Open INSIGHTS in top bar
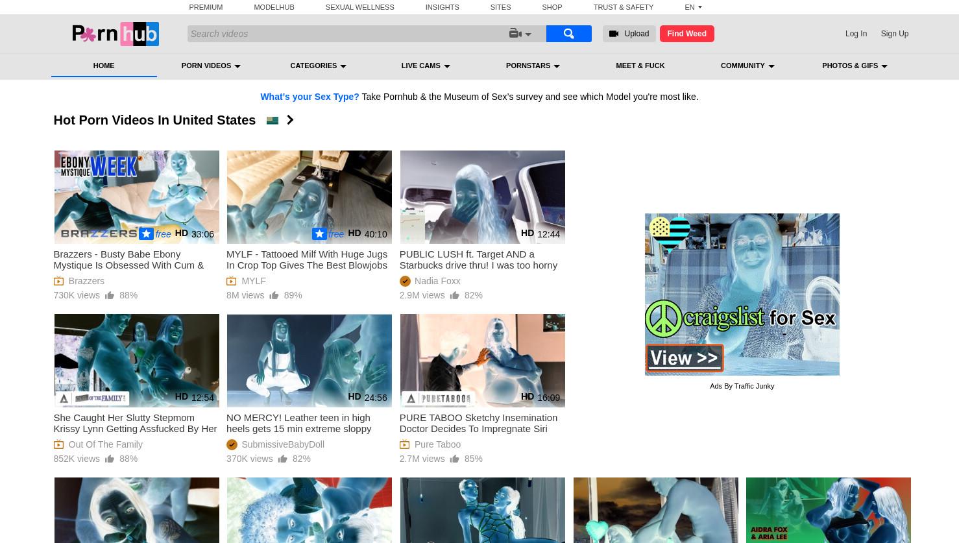 click(442, 7)
